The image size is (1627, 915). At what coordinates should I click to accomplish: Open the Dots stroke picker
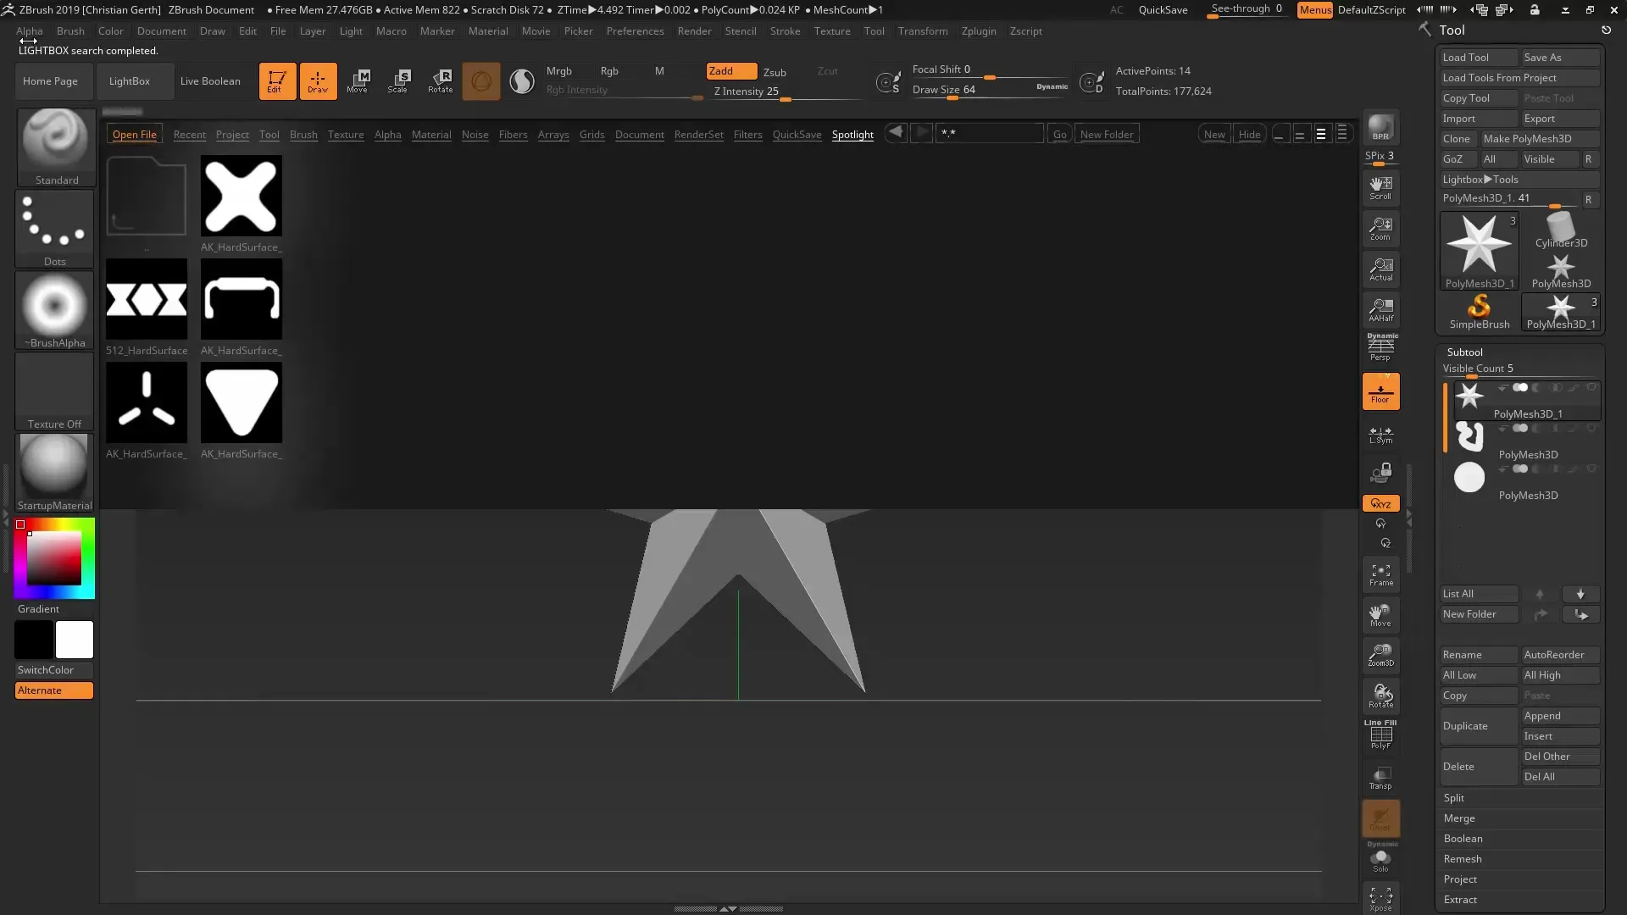pos(55,229)
